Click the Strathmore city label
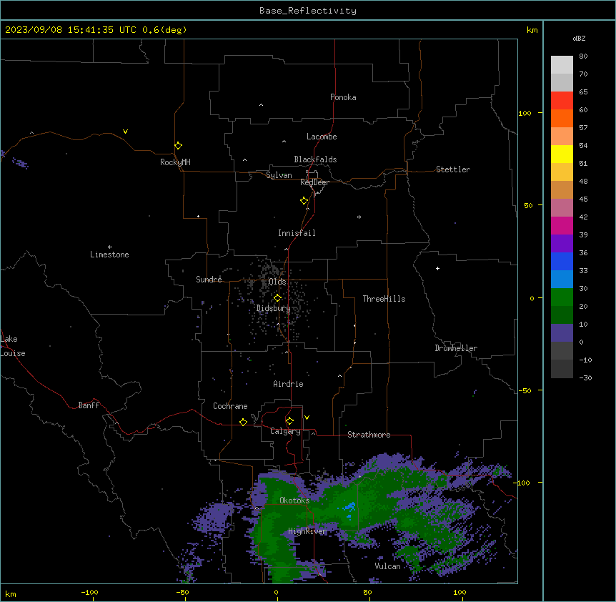Viewport: 616px width, 602px height. tap(369, 435)
